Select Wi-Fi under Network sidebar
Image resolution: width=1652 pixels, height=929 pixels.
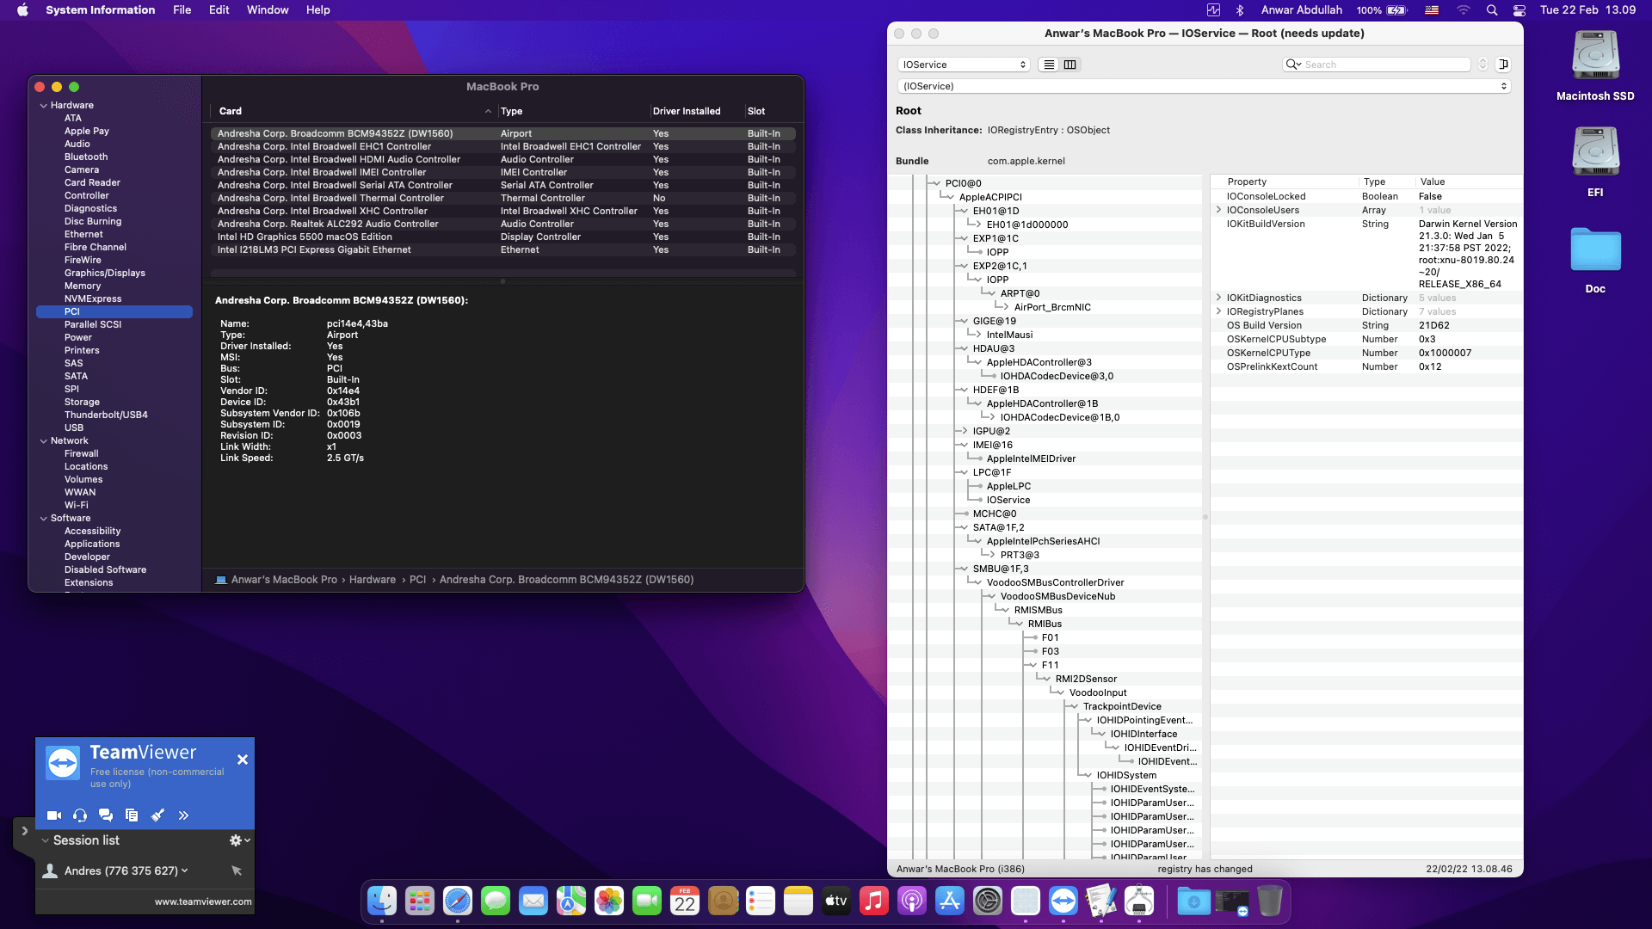click(77, 505)
